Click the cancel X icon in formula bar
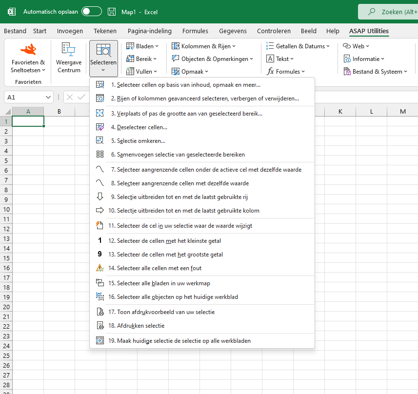 70,97
